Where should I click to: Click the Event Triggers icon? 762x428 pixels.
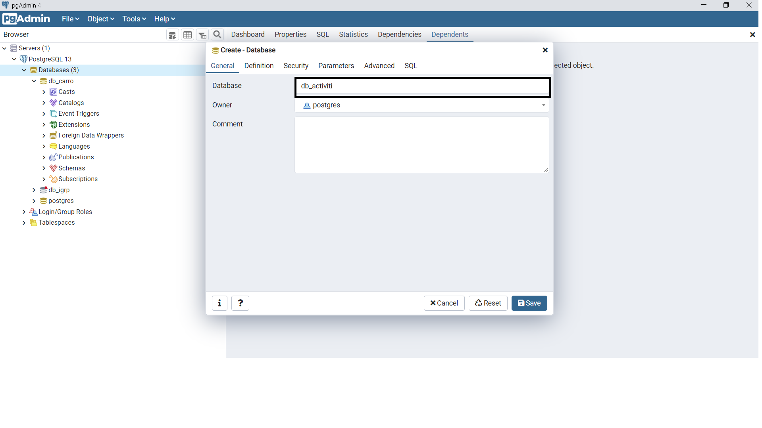[54, 114]
